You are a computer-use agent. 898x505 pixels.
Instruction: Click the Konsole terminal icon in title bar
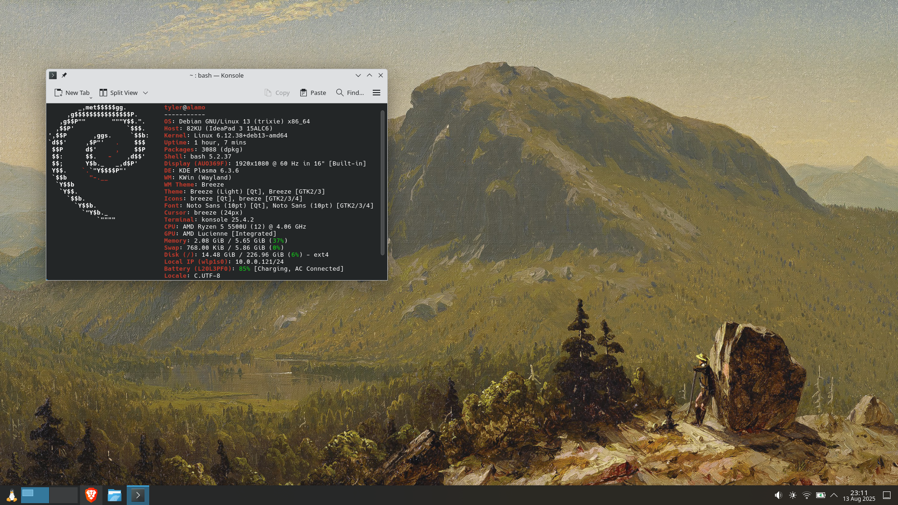pos(53,75)
